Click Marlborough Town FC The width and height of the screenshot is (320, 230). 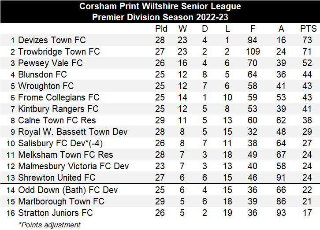tap(61, 201)
